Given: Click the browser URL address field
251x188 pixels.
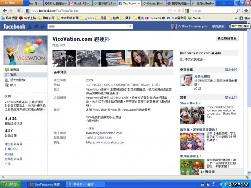Looking at the screenshot, I should point(99,11).
